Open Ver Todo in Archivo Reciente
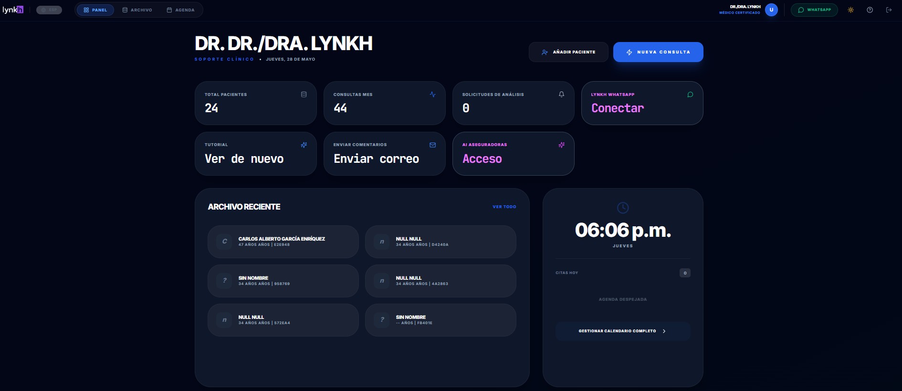 pos(504,207)
